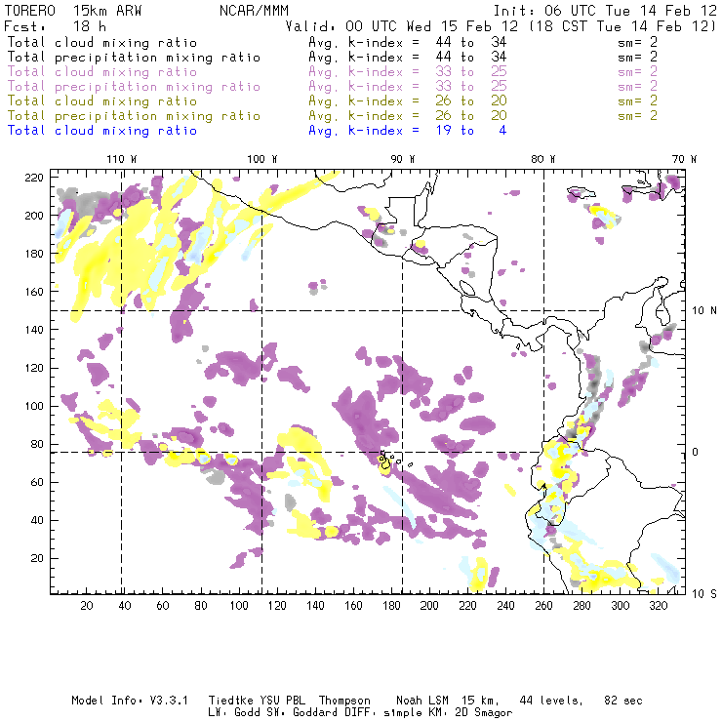Image resolution: width=722 pixels, height=722 pixels.
Task: Click 'sm= 2' on black cloud mixing row
Action: point(637,42)
